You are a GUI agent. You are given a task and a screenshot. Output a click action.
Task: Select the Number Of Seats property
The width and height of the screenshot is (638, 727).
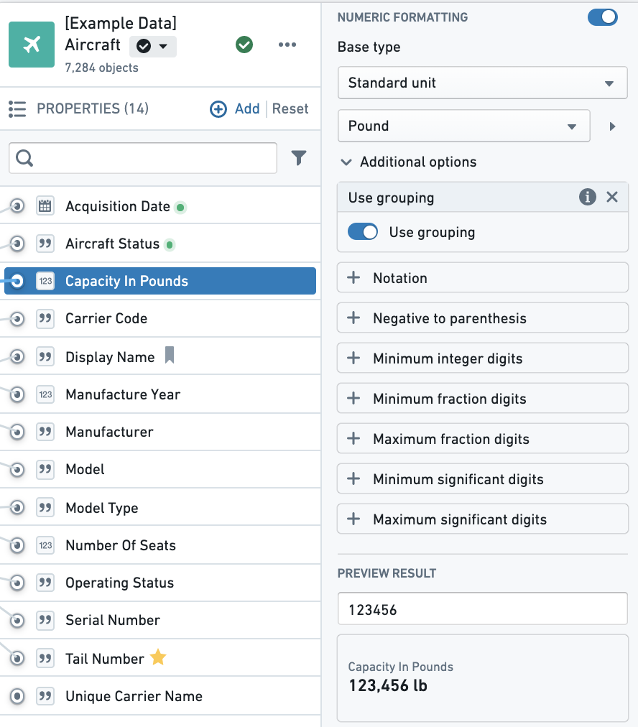click(x=160, y=545)
